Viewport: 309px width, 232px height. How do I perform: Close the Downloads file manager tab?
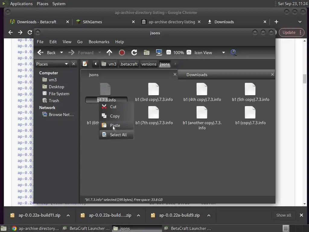coord(272,74)
